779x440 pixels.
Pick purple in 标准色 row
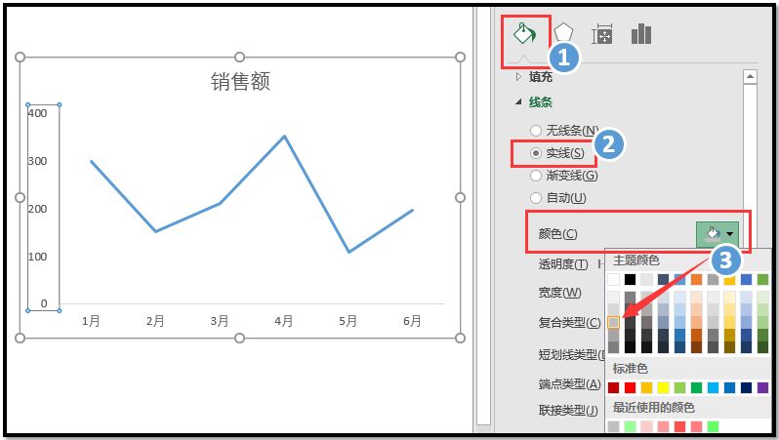click(x=763, y=387)
